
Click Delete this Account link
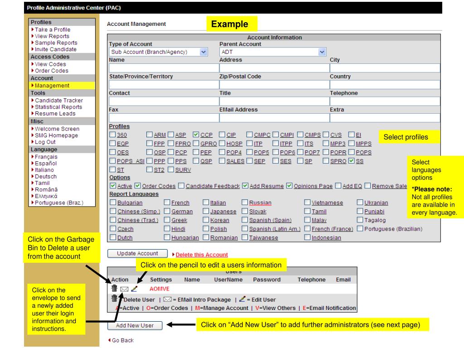202,255
